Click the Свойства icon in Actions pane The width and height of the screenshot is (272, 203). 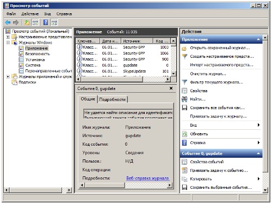184,91
